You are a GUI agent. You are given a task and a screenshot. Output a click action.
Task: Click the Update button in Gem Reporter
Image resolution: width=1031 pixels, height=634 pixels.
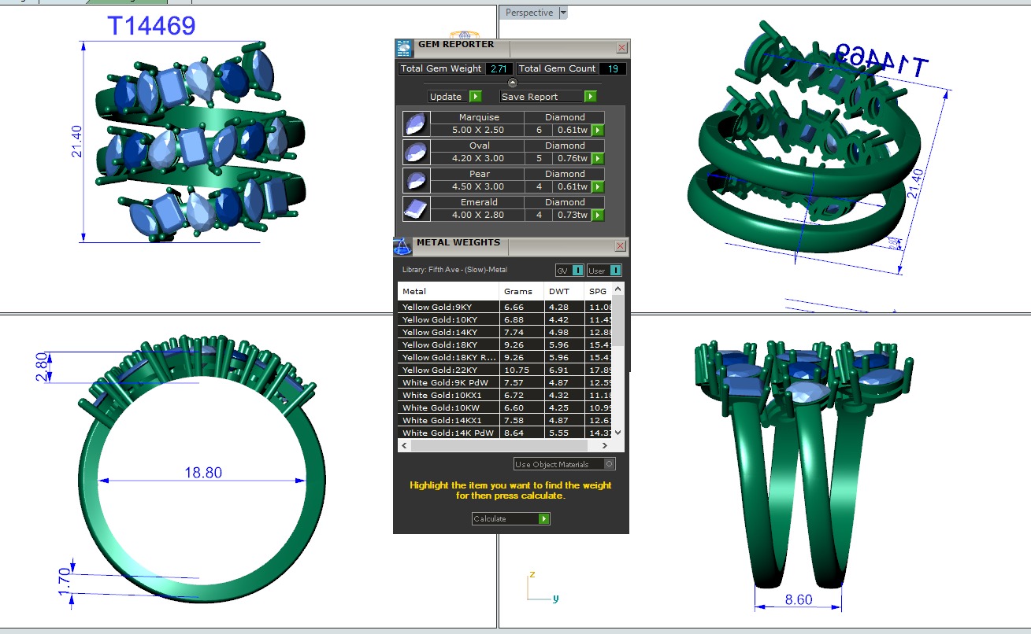[x=454, y=97]
